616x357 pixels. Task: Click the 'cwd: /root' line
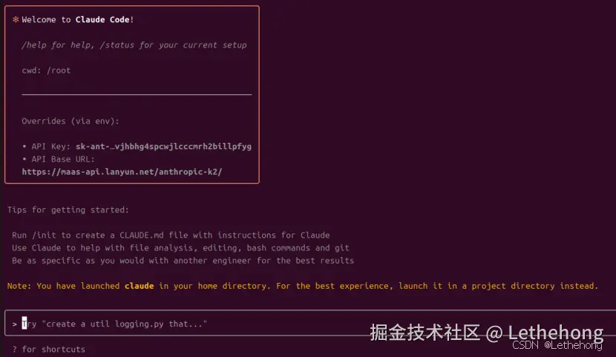(46, 70)
